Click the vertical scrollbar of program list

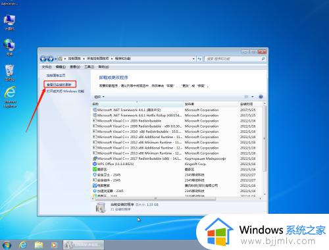coord(265,138)
